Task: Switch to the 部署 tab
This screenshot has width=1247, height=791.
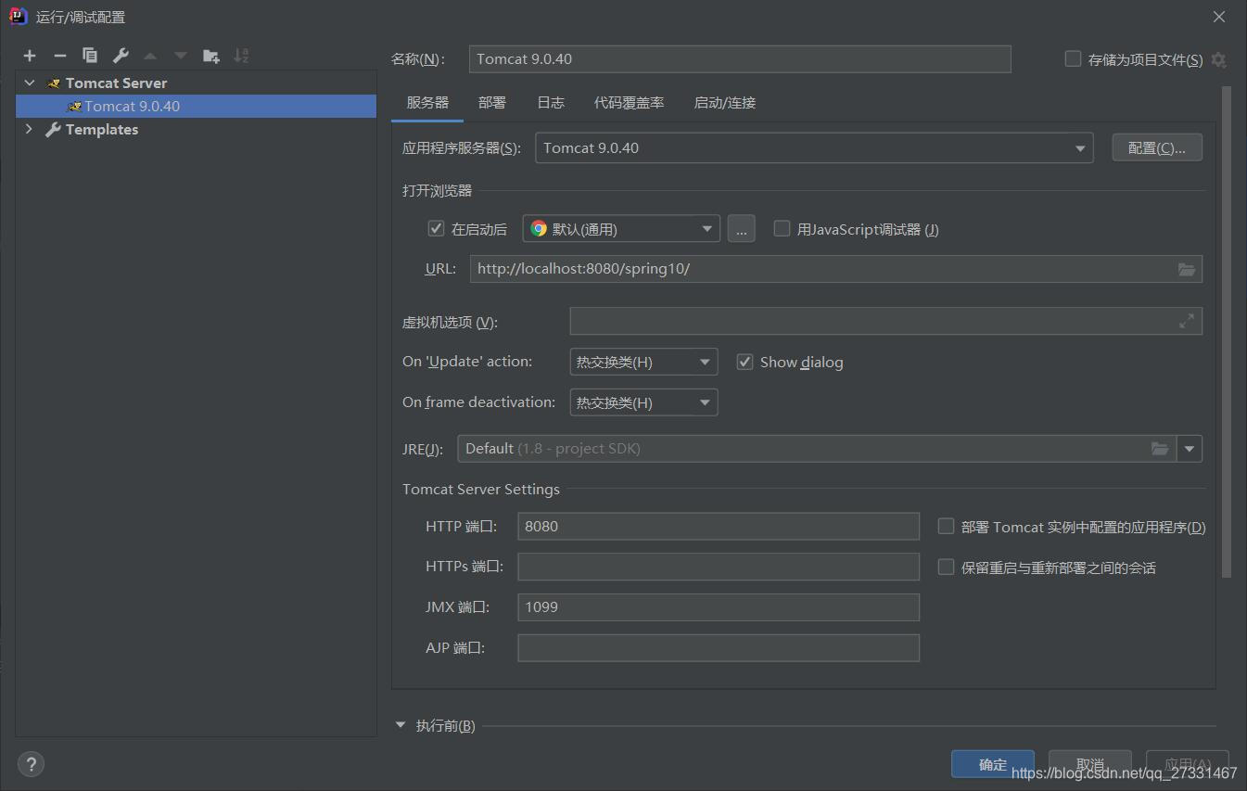Action: [x=492, y=103]
